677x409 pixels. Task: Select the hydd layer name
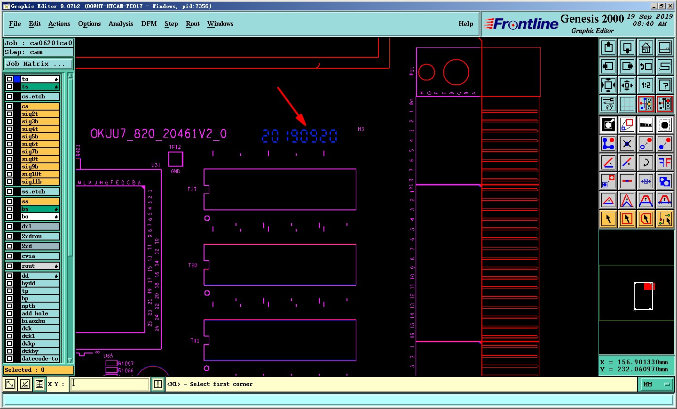40,283
